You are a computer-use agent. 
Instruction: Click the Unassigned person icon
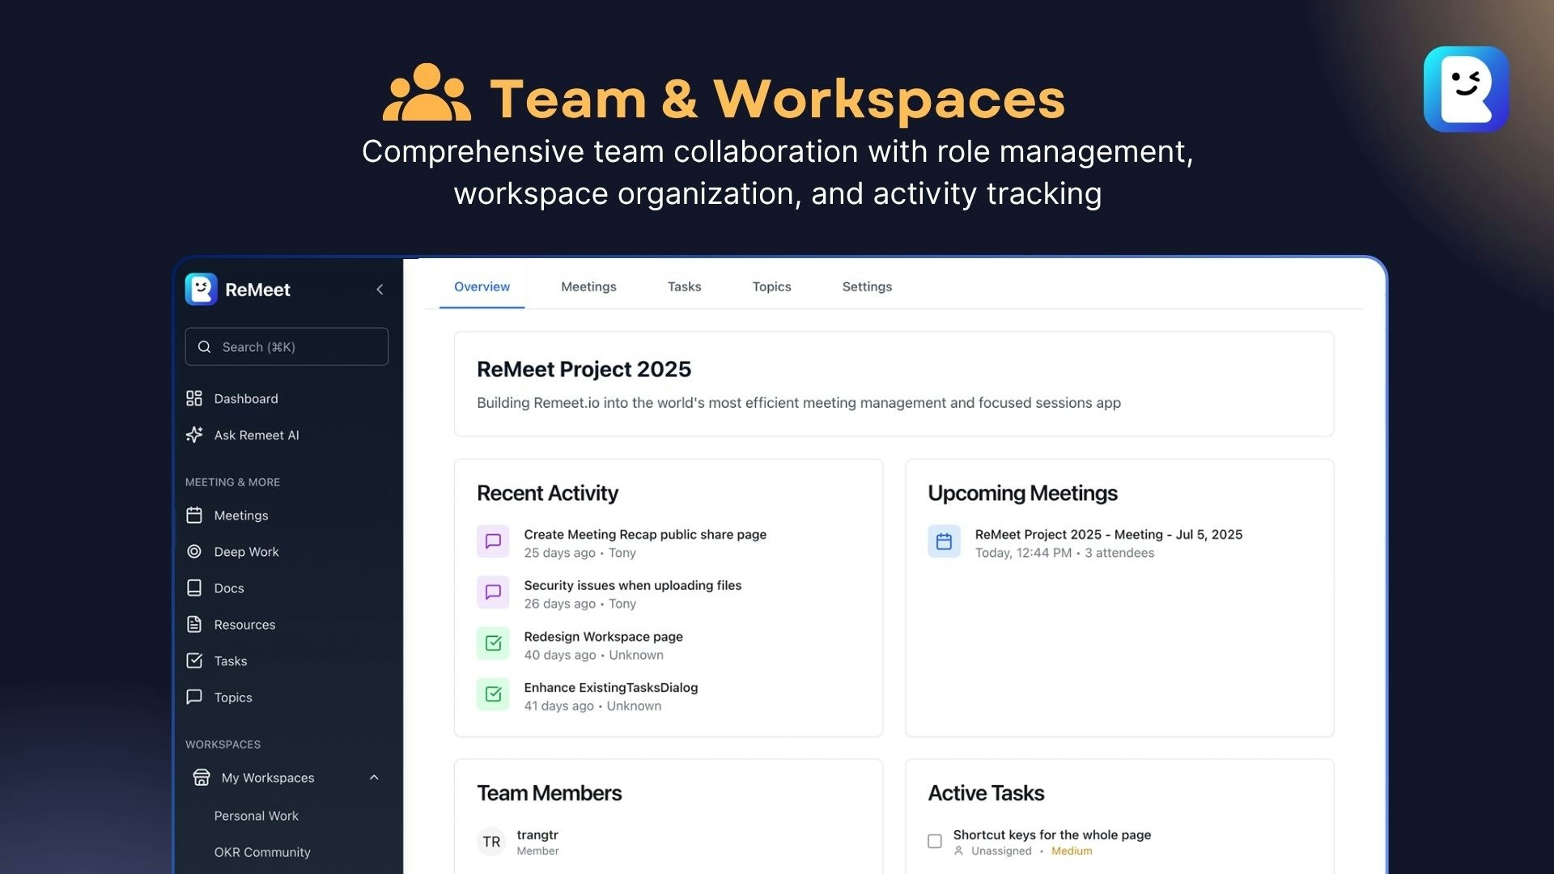click(x=958, y=851)
